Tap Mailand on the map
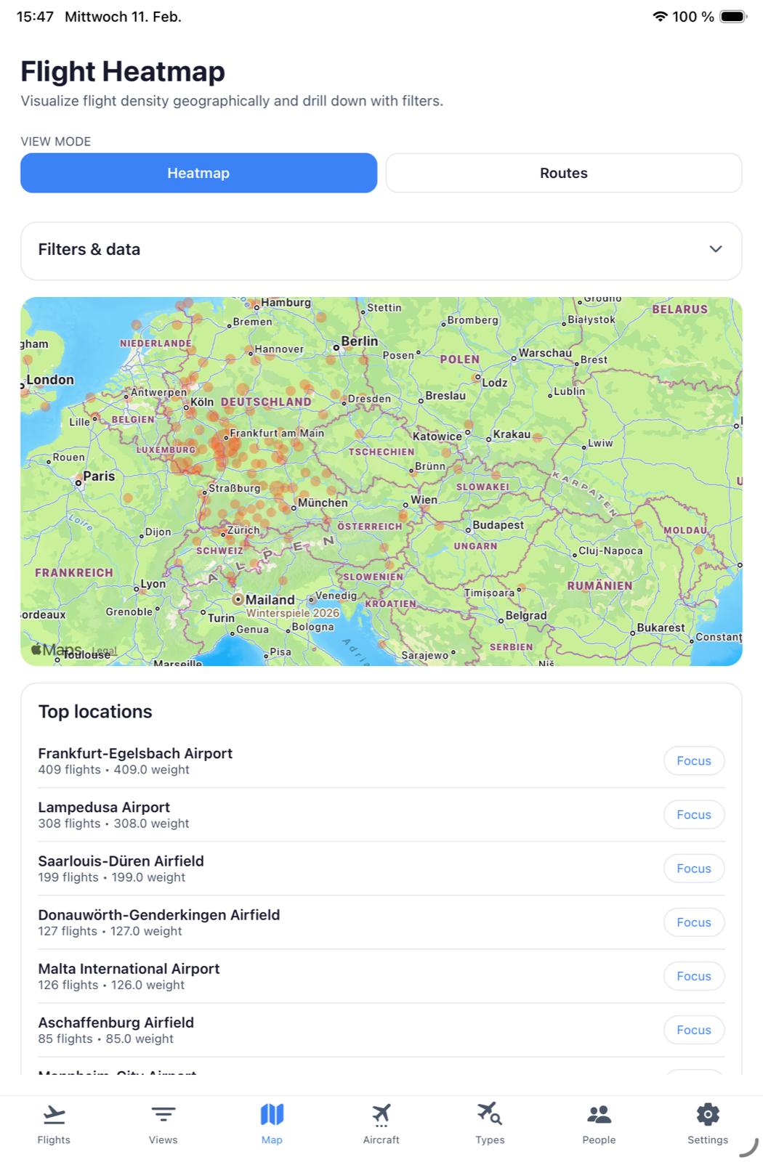Image resolution: width=763 pixels, height=1162 pixels. tap(270, 600)
